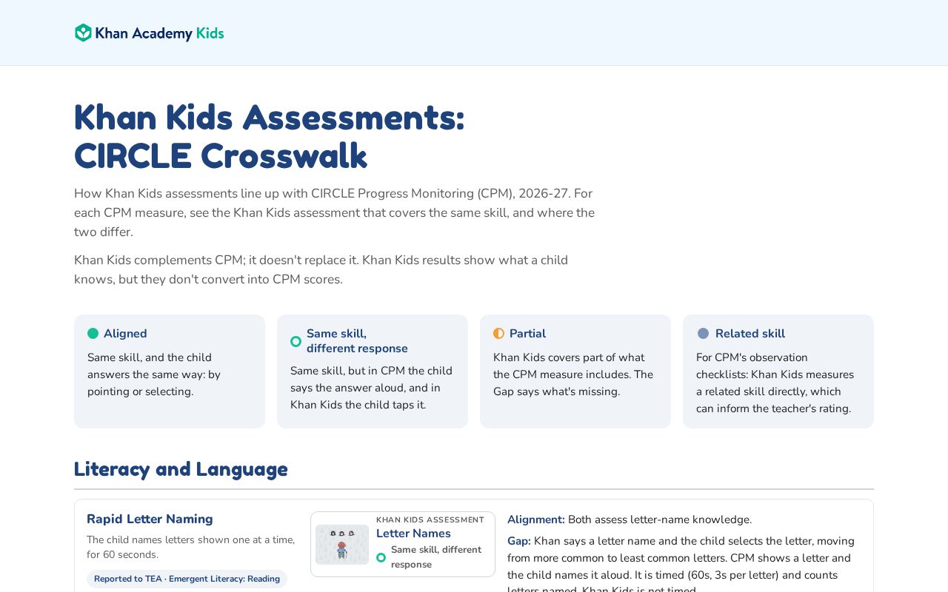
Task: Click the 'Reported to TEA · Emergent Literacy: Reading' tag
Action: [187, 579]
